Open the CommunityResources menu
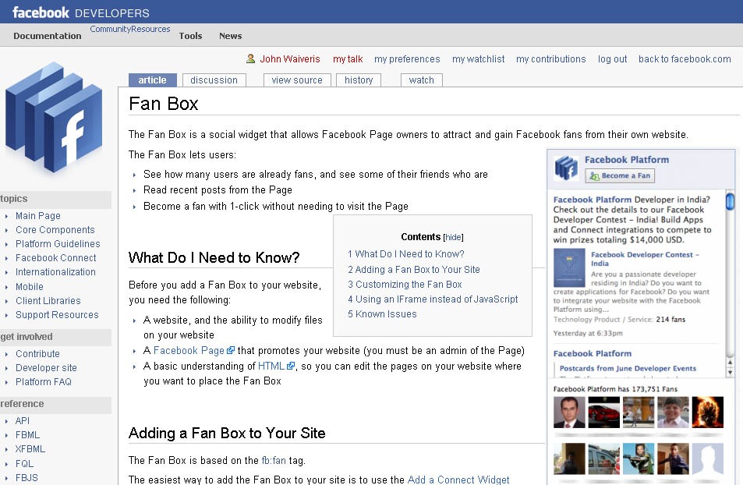This screenshot has width=743, height=485. coord(130,29)
